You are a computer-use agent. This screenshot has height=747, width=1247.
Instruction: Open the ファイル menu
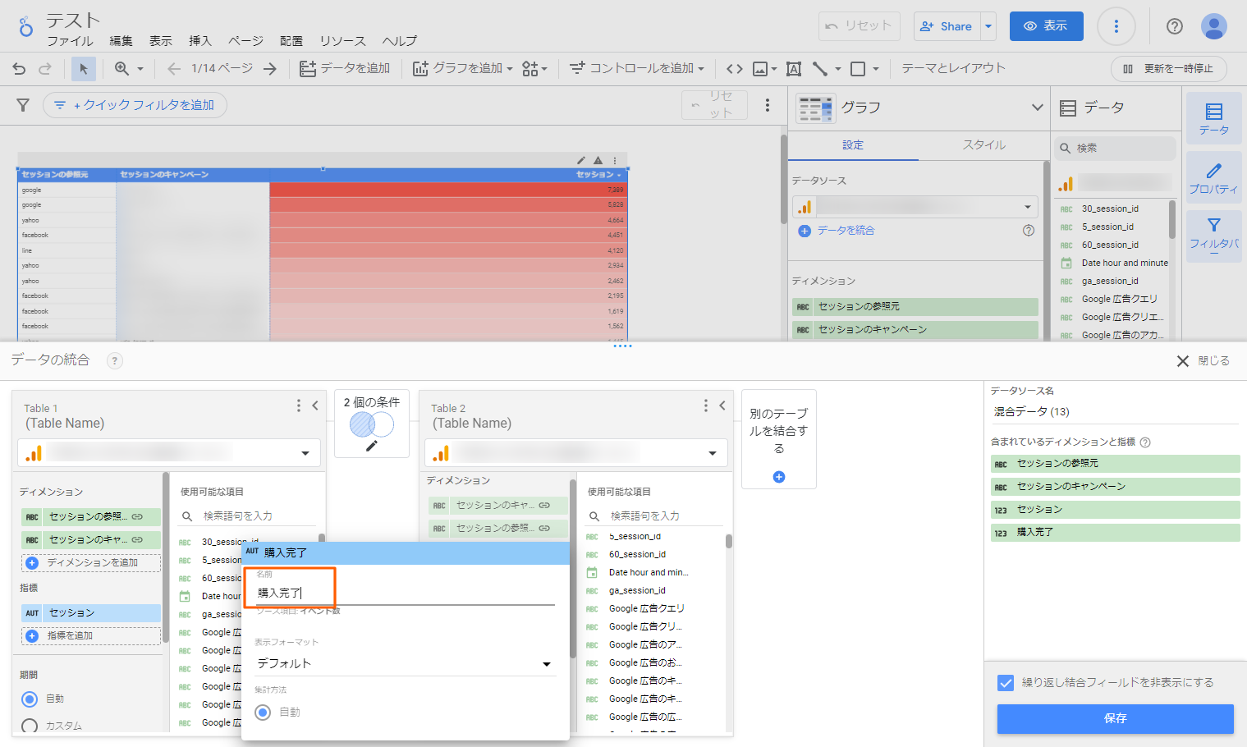(x=70, y=41)
